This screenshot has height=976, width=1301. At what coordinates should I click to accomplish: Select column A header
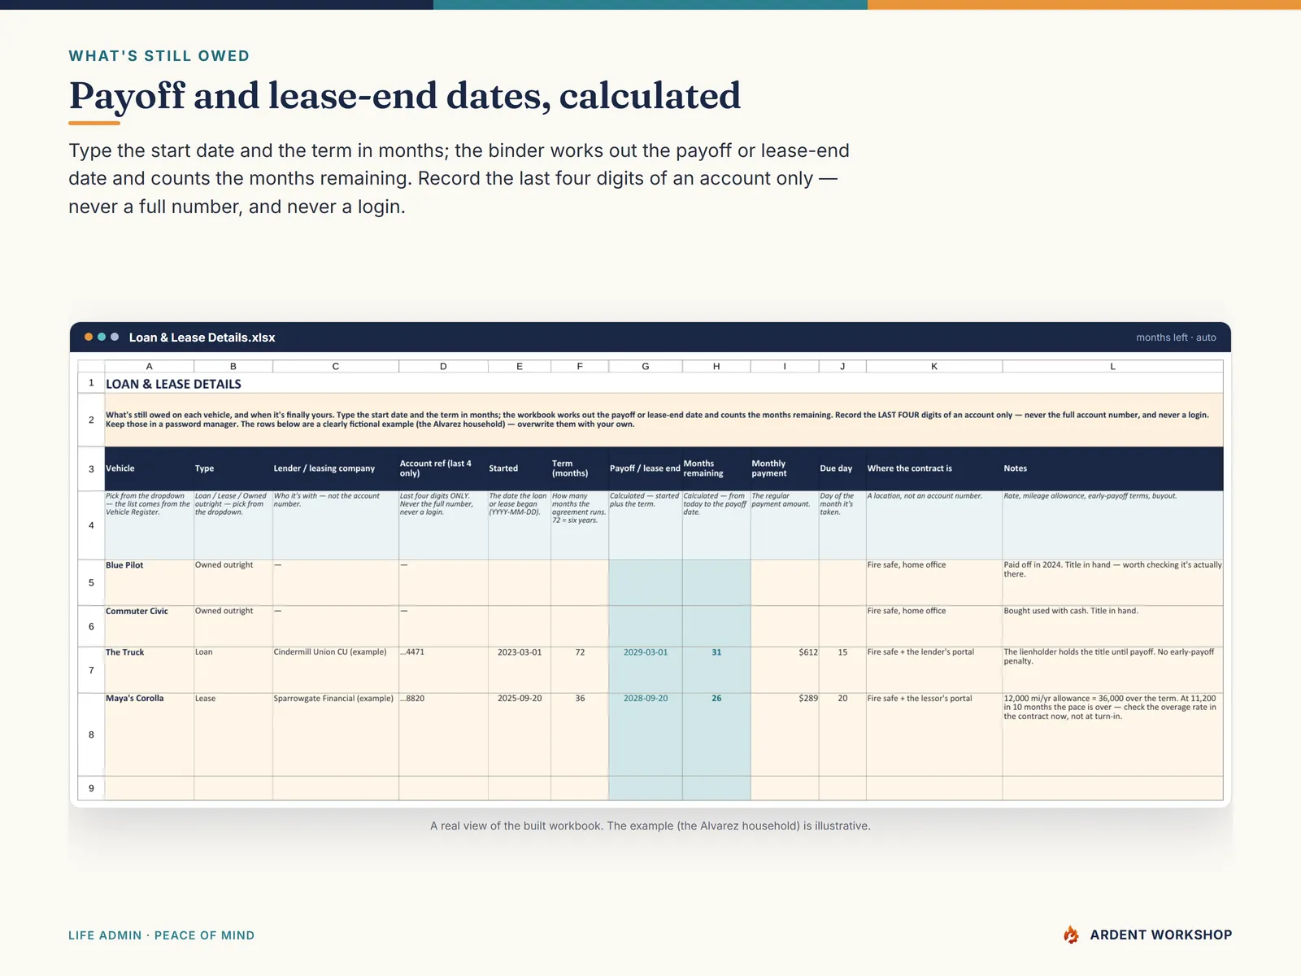tap(149, 366)
